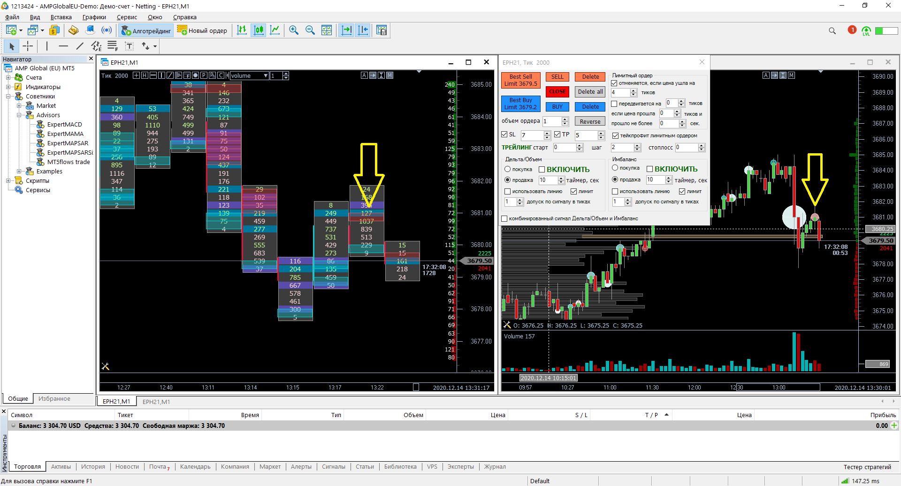This screenshot has height=486, width=901.
Task: Collapse the Советники tree node
Action: click(x=8, y=96)
